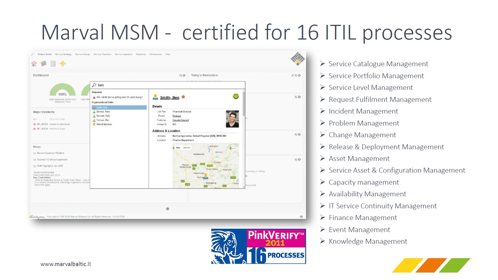Image resolution: width=498 pixels, height=280 pixels.
Task: Switch map to Satellite view
Action: 187,148
